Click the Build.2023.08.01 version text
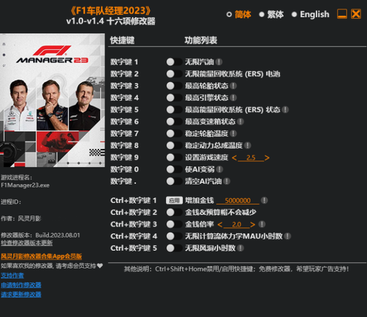367x317 pixels. pos(58,235)
